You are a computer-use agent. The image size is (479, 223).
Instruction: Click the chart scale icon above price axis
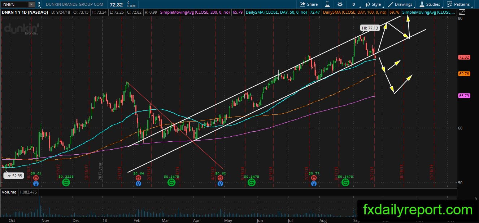click(x=462, y=12)
